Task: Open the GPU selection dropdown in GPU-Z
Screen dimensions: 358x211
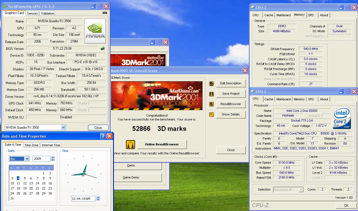Action: pos(63,127)
